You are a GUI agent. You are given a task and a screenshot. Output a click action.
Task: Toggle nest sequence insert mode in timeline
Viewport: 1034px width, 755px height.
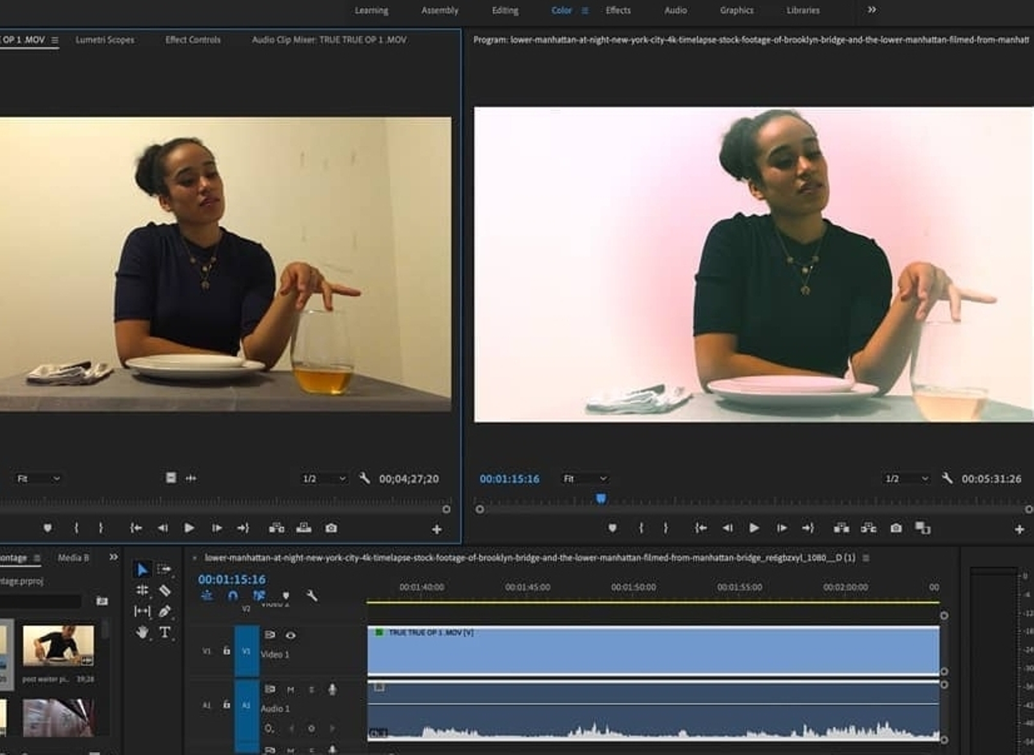coord(207,596)
